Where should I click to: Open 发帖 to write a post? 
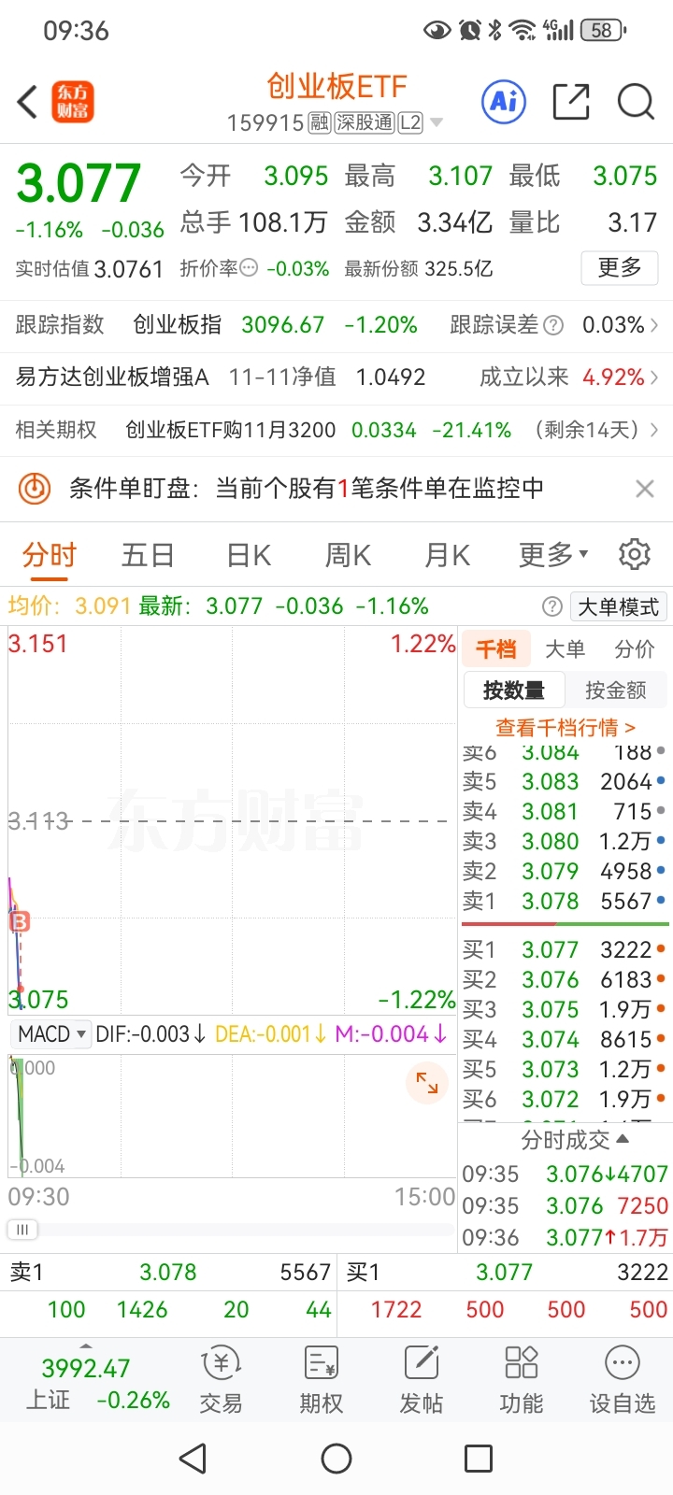(x=421, y=1381)
